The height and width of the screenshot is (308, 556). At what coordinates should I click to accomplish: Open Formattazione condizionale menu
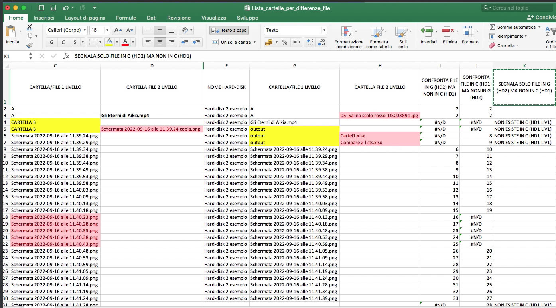point(349,37)
